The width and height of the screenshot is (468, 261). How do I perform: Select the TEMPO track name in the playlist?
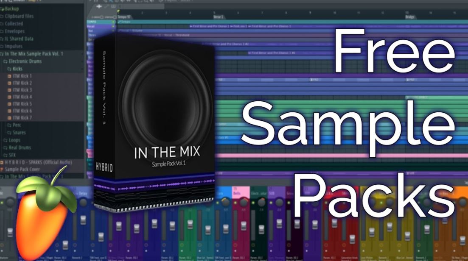pos(92,22)
